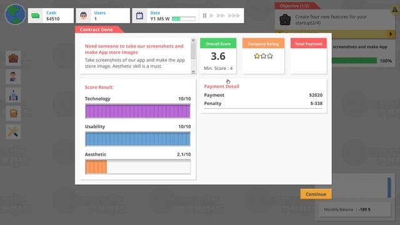Click the users avatar icon
The image size is (400, 225).
[x=83, y=16]
